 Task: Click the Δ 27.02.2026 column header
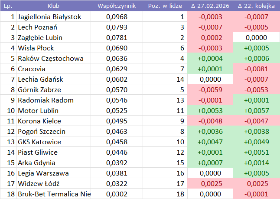210,6
